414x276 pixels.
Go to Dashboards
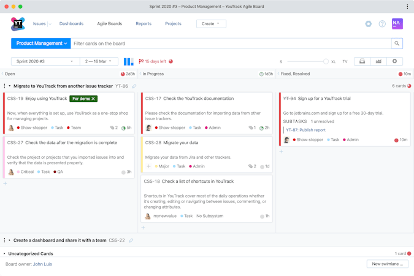click(x=71, y=24)
